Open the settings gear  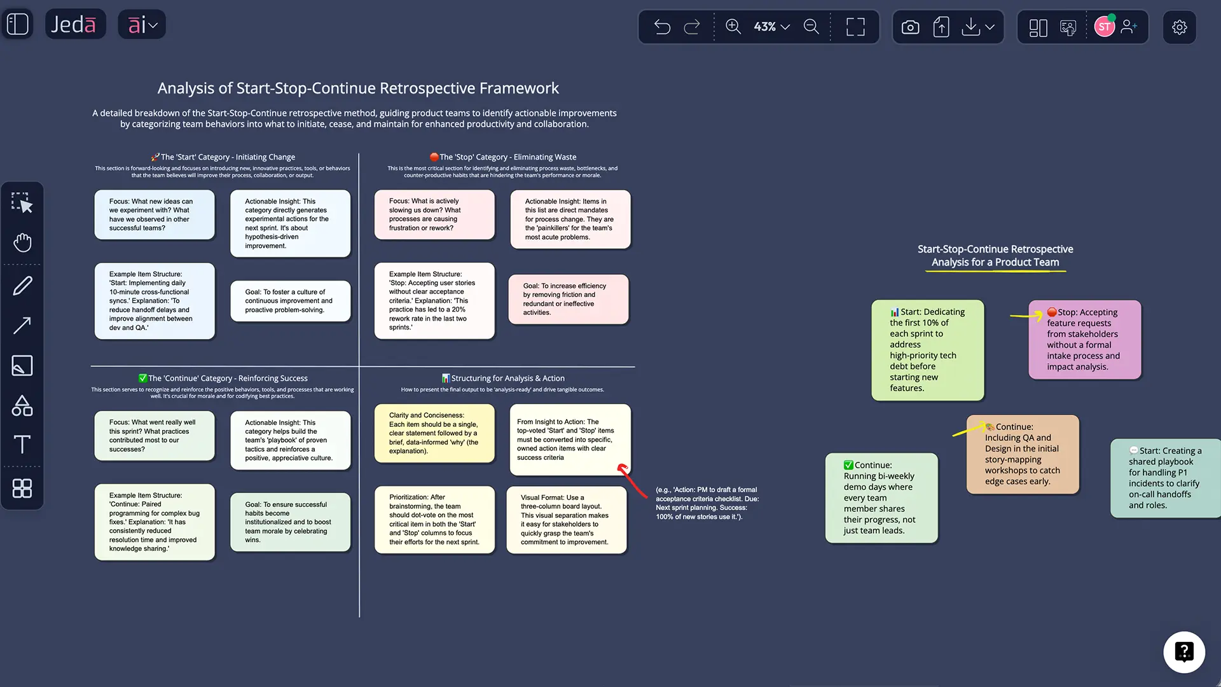[x=1179, y=27]
